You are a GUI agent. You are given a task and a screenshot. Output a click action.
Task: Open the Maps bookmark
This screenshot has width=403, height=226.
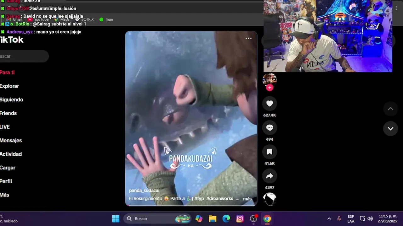click(x=62, y=19)
